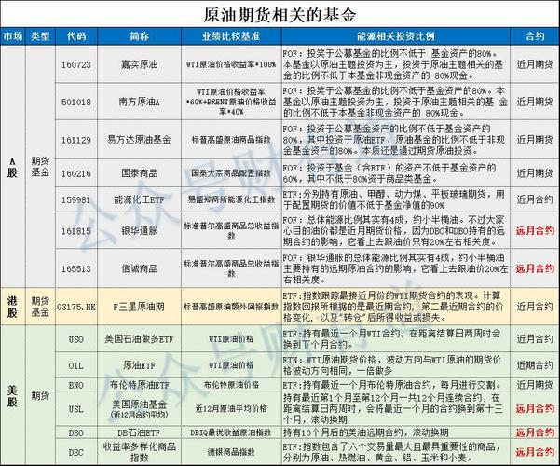Click red 远月合约 in DBC row
This screenshot has height=466, width=560.
coord(535,452)
